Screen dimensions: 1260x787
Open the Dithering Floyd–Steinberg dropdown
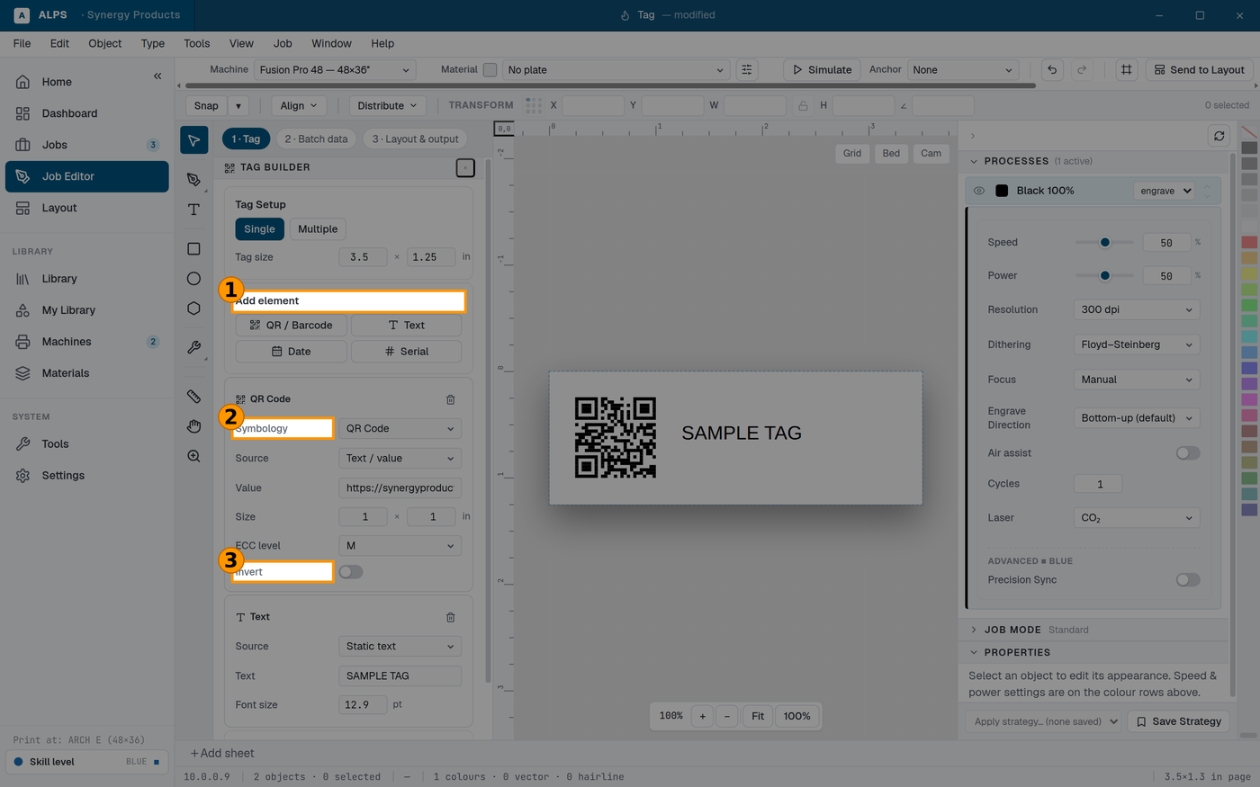tap(1137, 344)
